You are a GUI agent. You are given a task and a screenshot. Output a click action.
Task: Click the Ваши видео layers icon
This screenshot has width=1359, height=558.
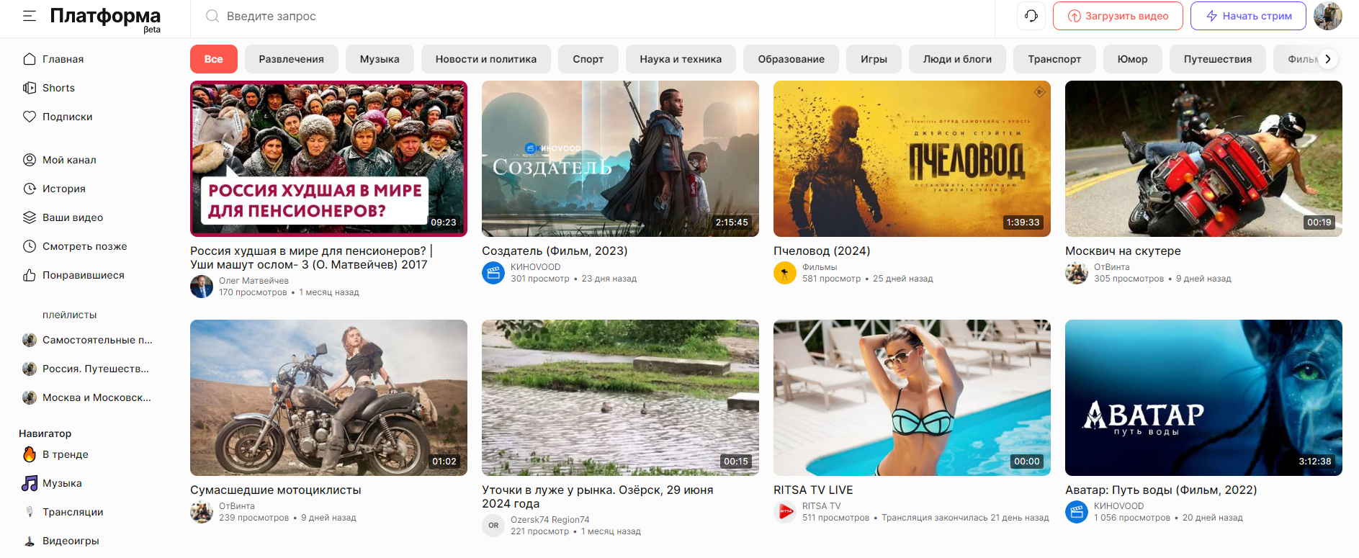click(x=30, y=217)
